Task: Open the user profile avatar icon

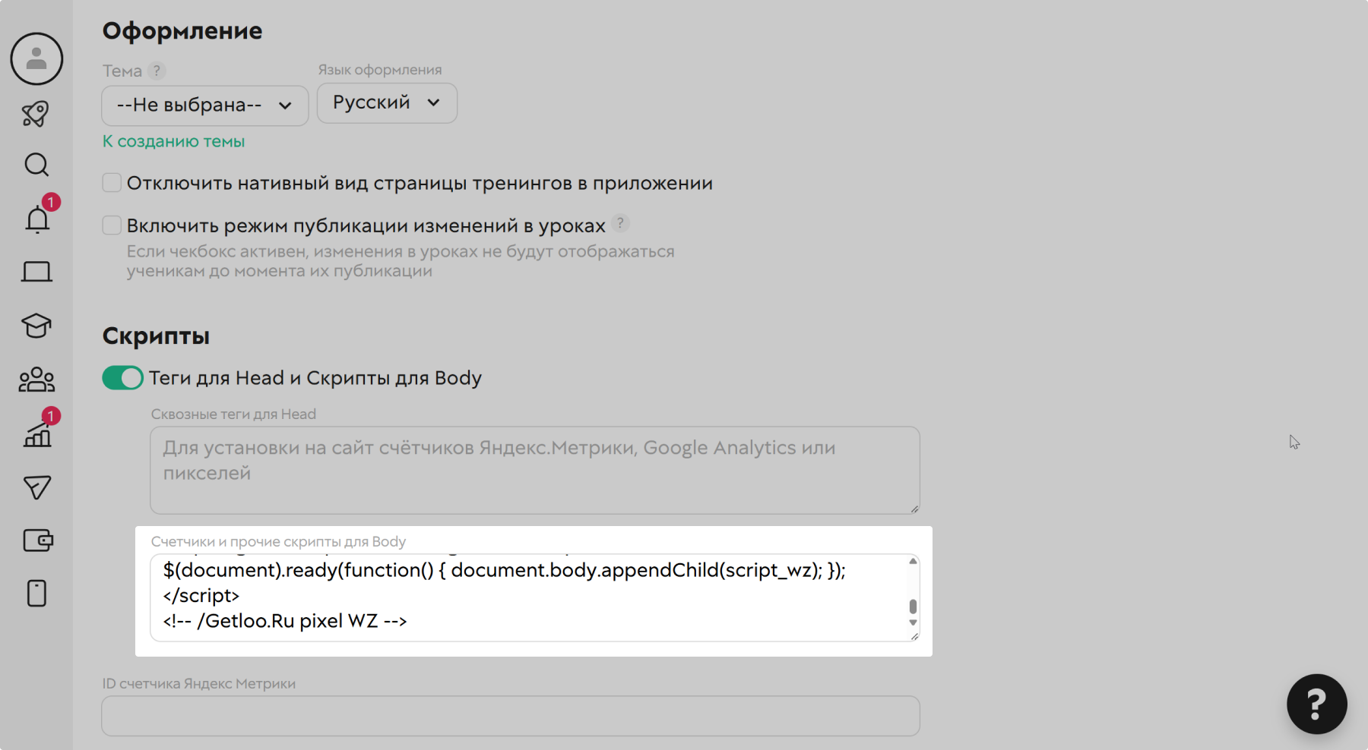Action: point(36,58)
